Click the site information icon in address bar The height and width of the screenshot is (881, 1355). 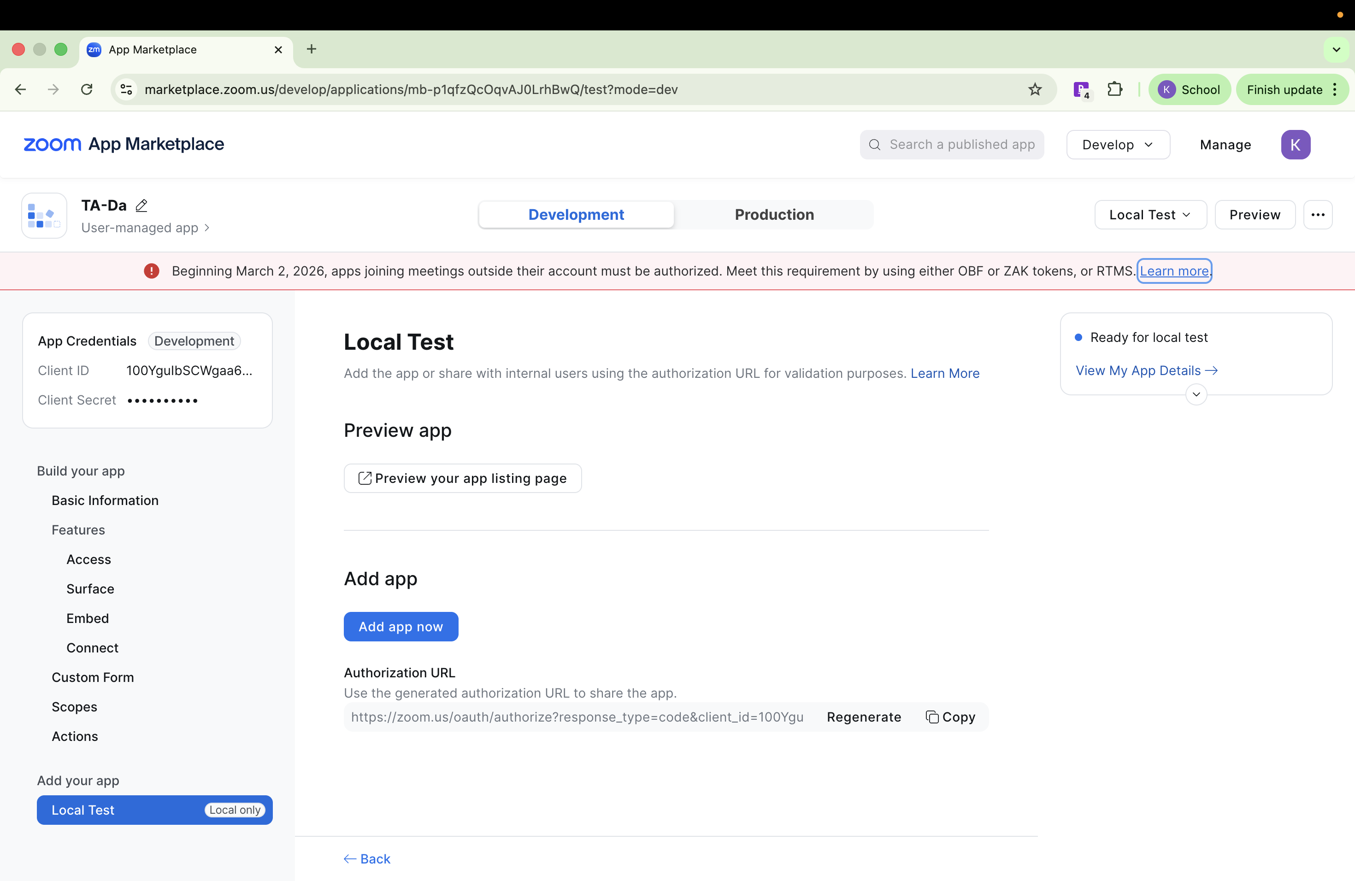coord(126,89)
